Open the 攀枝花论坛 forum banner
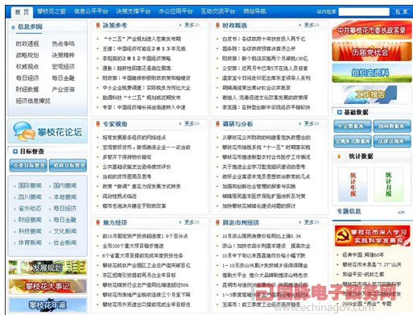The width and height of the screenshot is (413, 315). pyautogui.click(x=47, y=131)
